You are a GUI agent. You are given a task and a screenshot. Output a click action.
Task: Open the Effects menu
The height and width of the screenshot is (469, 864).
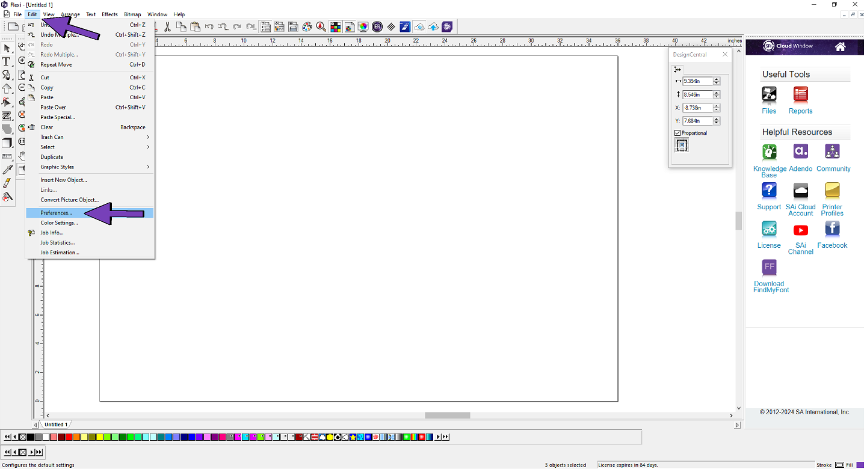tap(110, 14)
